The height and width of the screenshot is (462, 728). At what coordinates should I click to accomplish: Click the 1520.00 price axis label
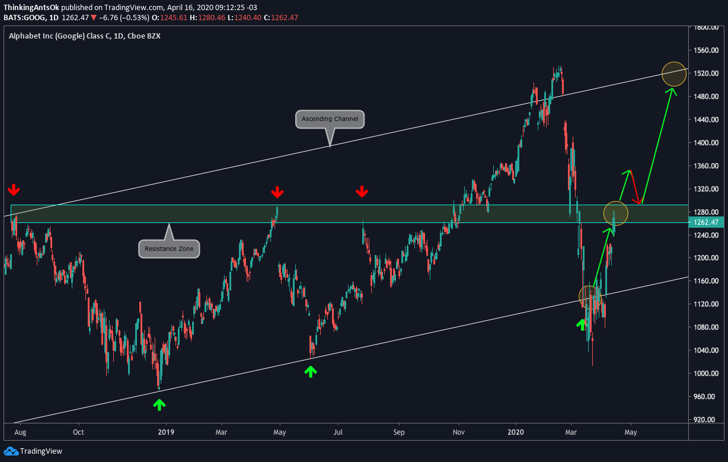(x=706, y=74)
